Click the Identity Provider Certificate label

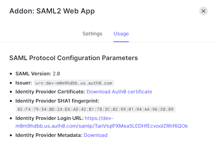[x=50, y=92]
